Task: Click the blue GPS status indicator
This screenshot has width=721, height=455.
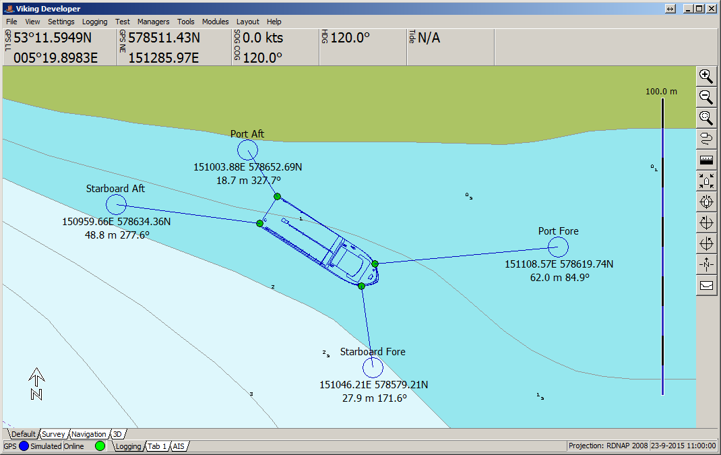Action: (24, 446)
